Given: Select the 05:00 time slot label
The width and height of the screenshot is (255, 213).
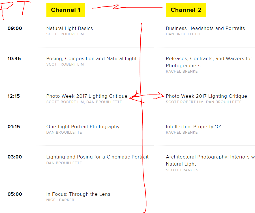Looking at the screenshot, I should click(15, 194).
